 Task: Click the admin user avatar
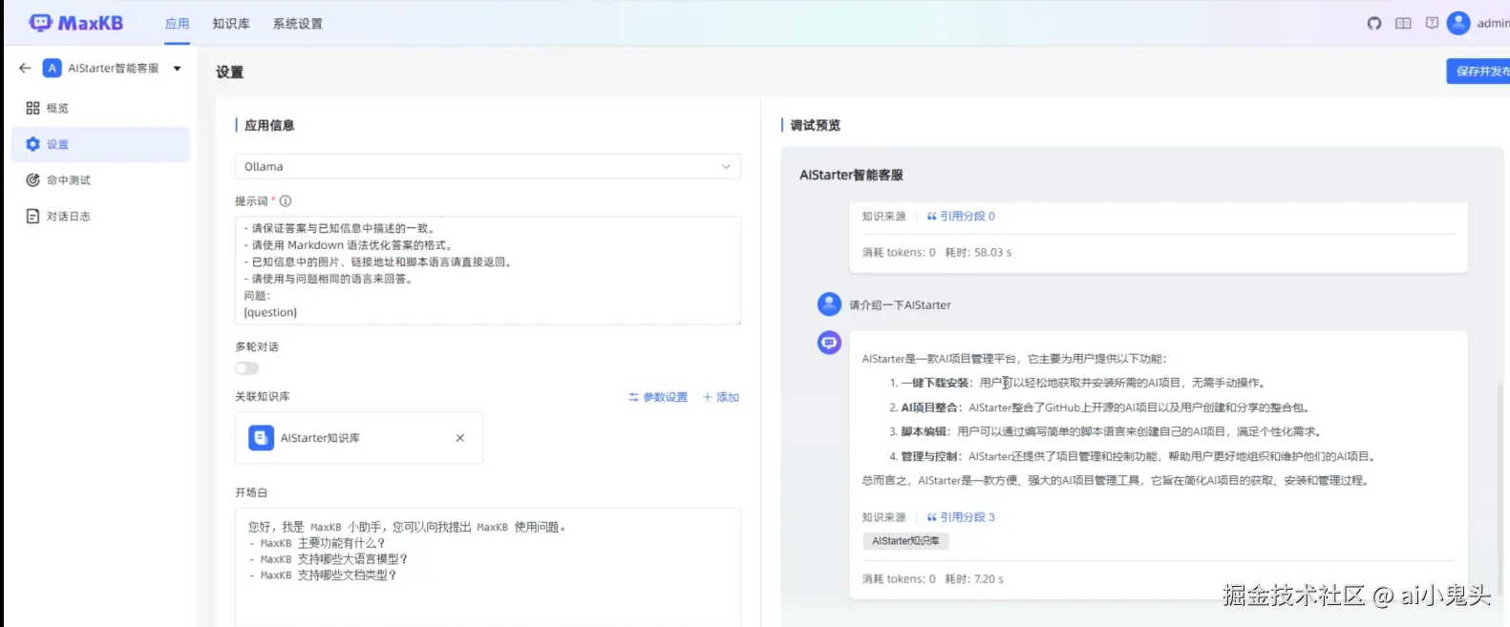point(1458,23)
